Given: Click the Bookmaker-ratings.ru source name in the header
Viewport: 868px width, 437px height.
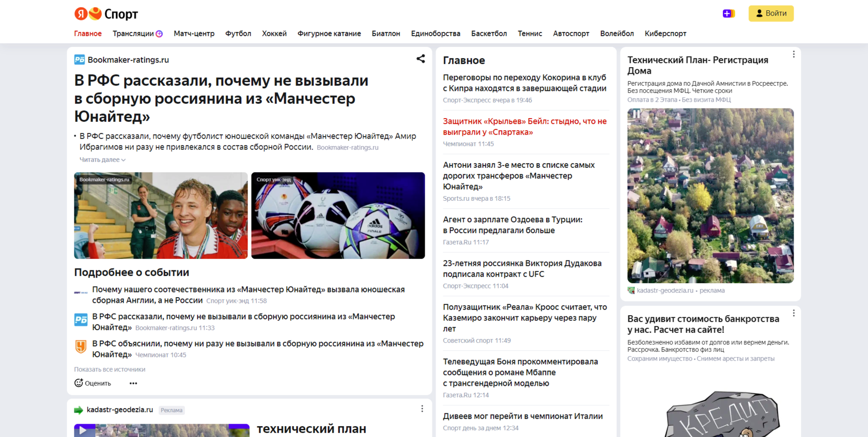Looking at the screenshot, I should (x=128, y=60).
